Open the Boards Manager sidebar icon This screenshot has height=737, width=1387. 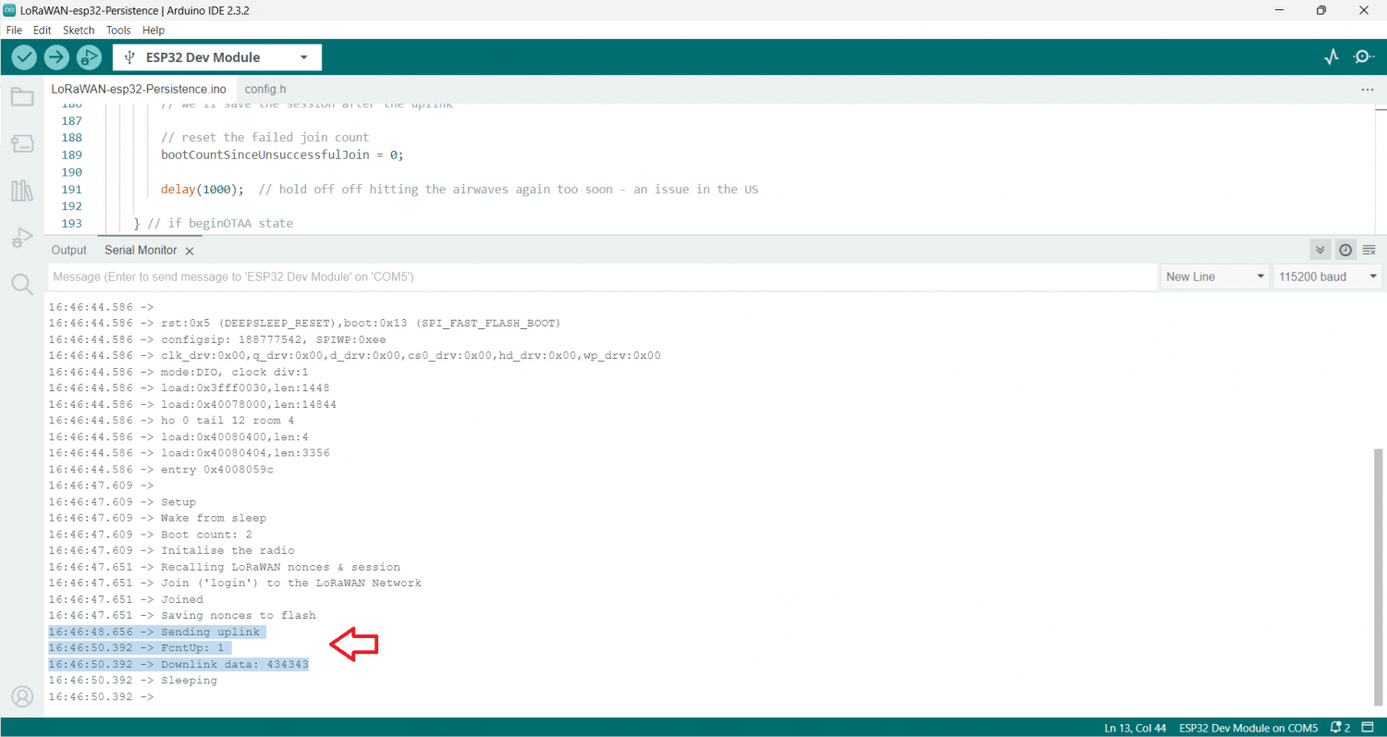tap(21, 143)
